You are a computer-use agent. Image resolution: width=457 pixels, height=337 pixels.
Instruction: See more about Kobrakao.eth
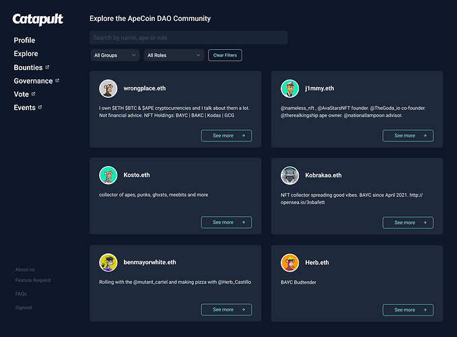point(408,222)
